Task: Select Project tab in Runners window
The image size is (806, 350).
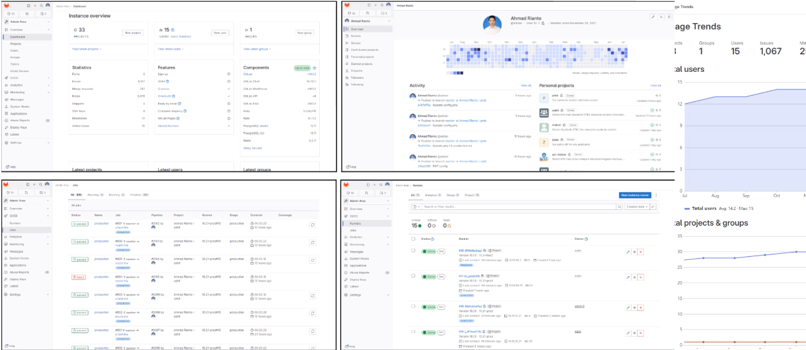Action: (472, 195)
